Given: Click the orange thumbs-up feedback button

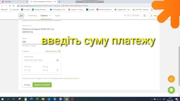Looking at the screenshot, I should [171, 79].
